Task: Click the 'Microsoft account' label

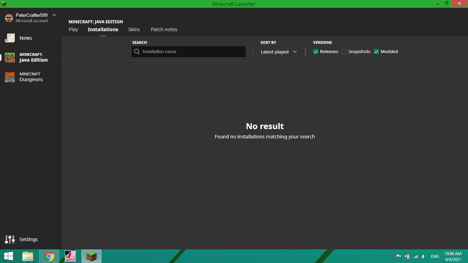Action: click(32, 21)
